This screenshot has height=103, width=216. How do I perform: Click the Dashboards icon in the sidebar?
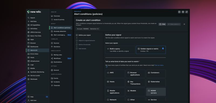pyautogui.click(x=29, y=47)
